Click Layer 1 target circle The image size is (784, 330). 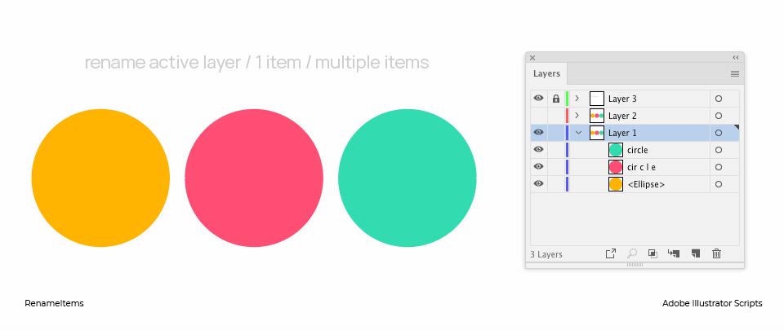tap(719, 133)
